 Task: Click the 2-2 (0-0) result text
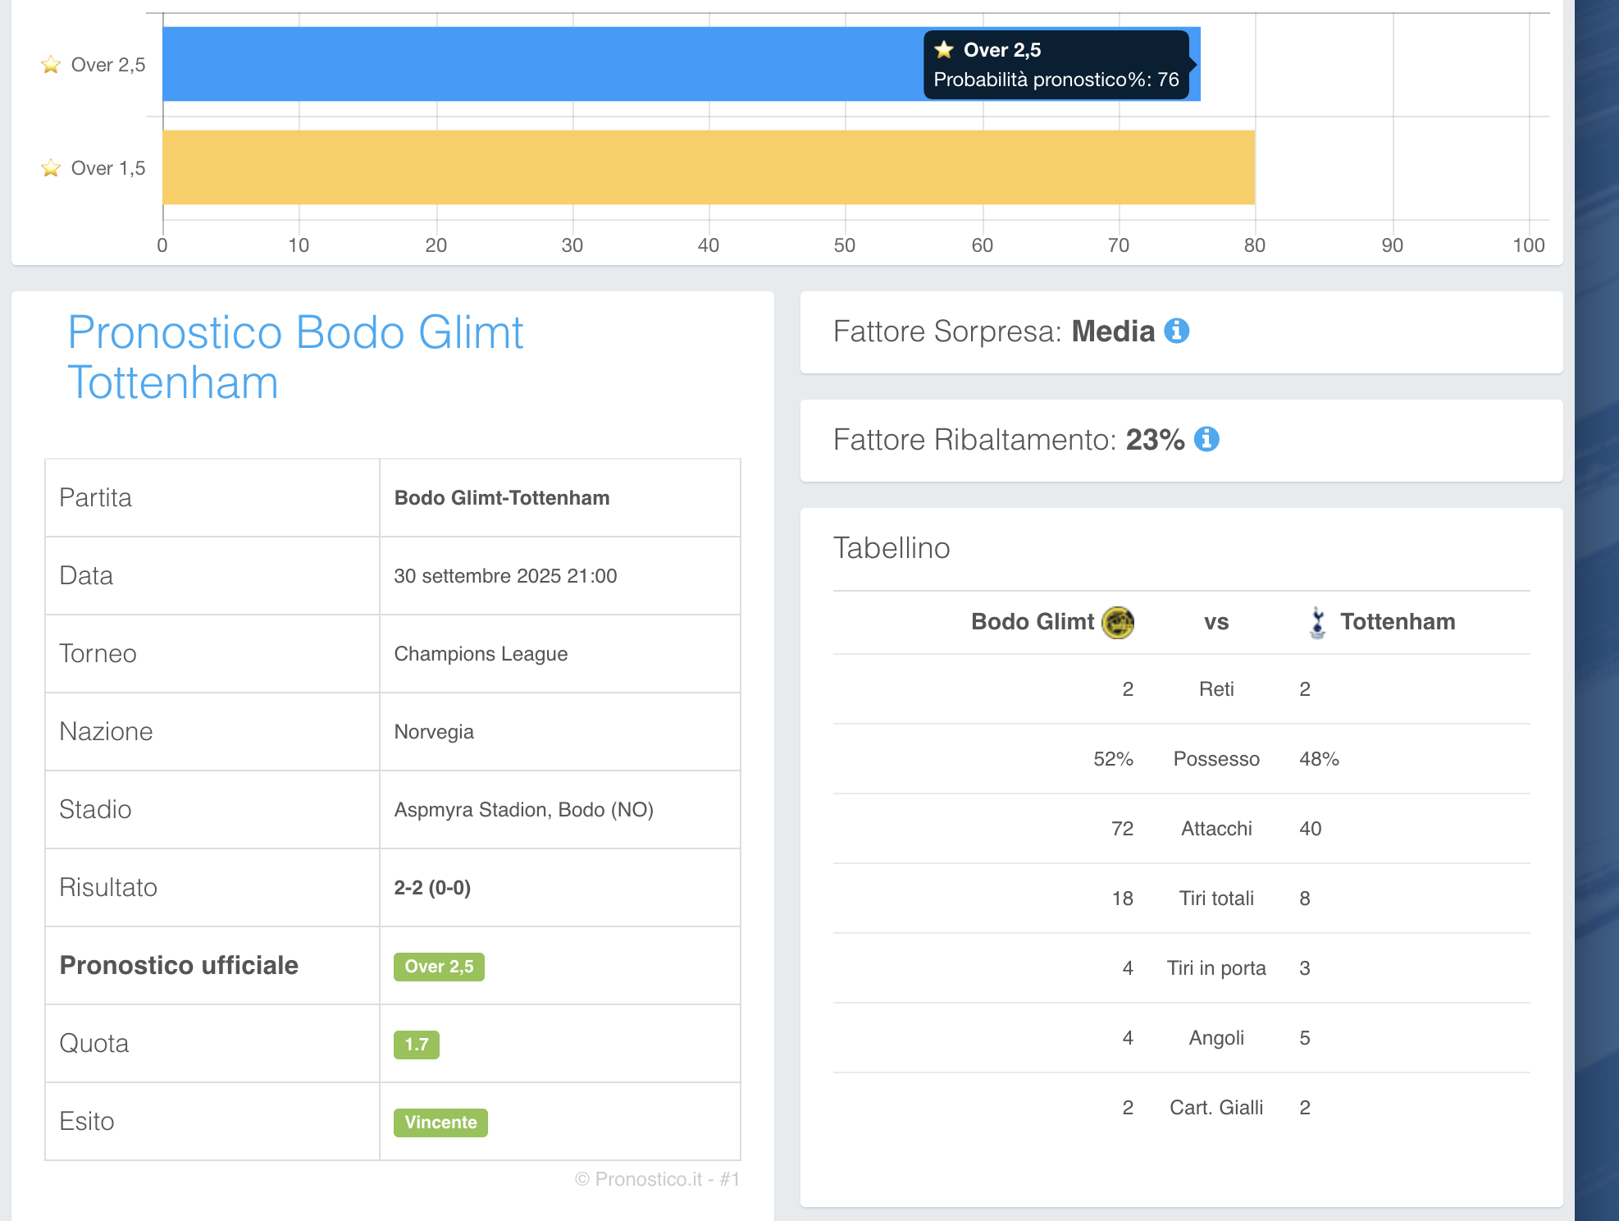pyautogui.click(x=432, y=888)
